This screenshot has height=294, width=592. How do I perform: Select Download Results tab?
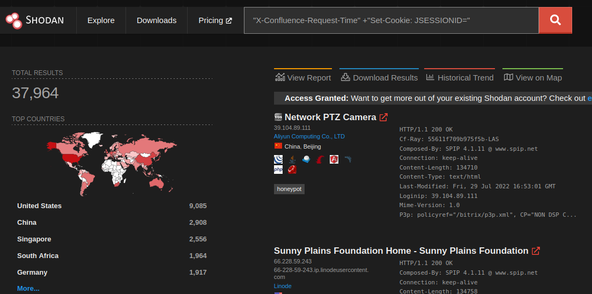point(379,78)
